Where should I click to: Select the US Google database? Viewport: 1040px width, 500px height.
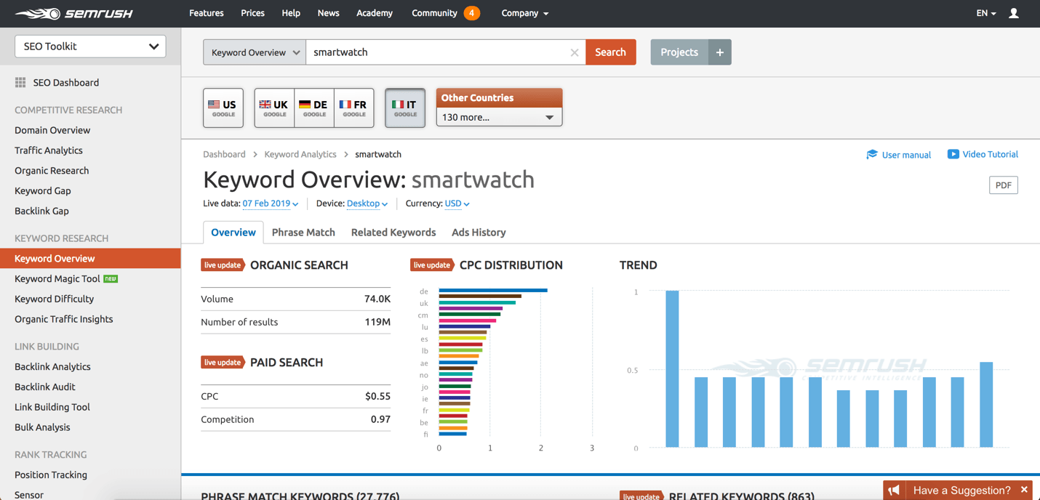pyautogui.click(x=223, y=108)
